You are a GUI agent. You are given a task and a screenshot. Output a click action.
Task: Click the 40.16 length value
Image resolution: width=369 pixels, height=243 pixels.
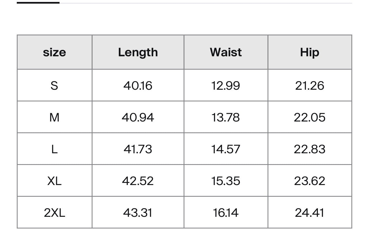138,85
